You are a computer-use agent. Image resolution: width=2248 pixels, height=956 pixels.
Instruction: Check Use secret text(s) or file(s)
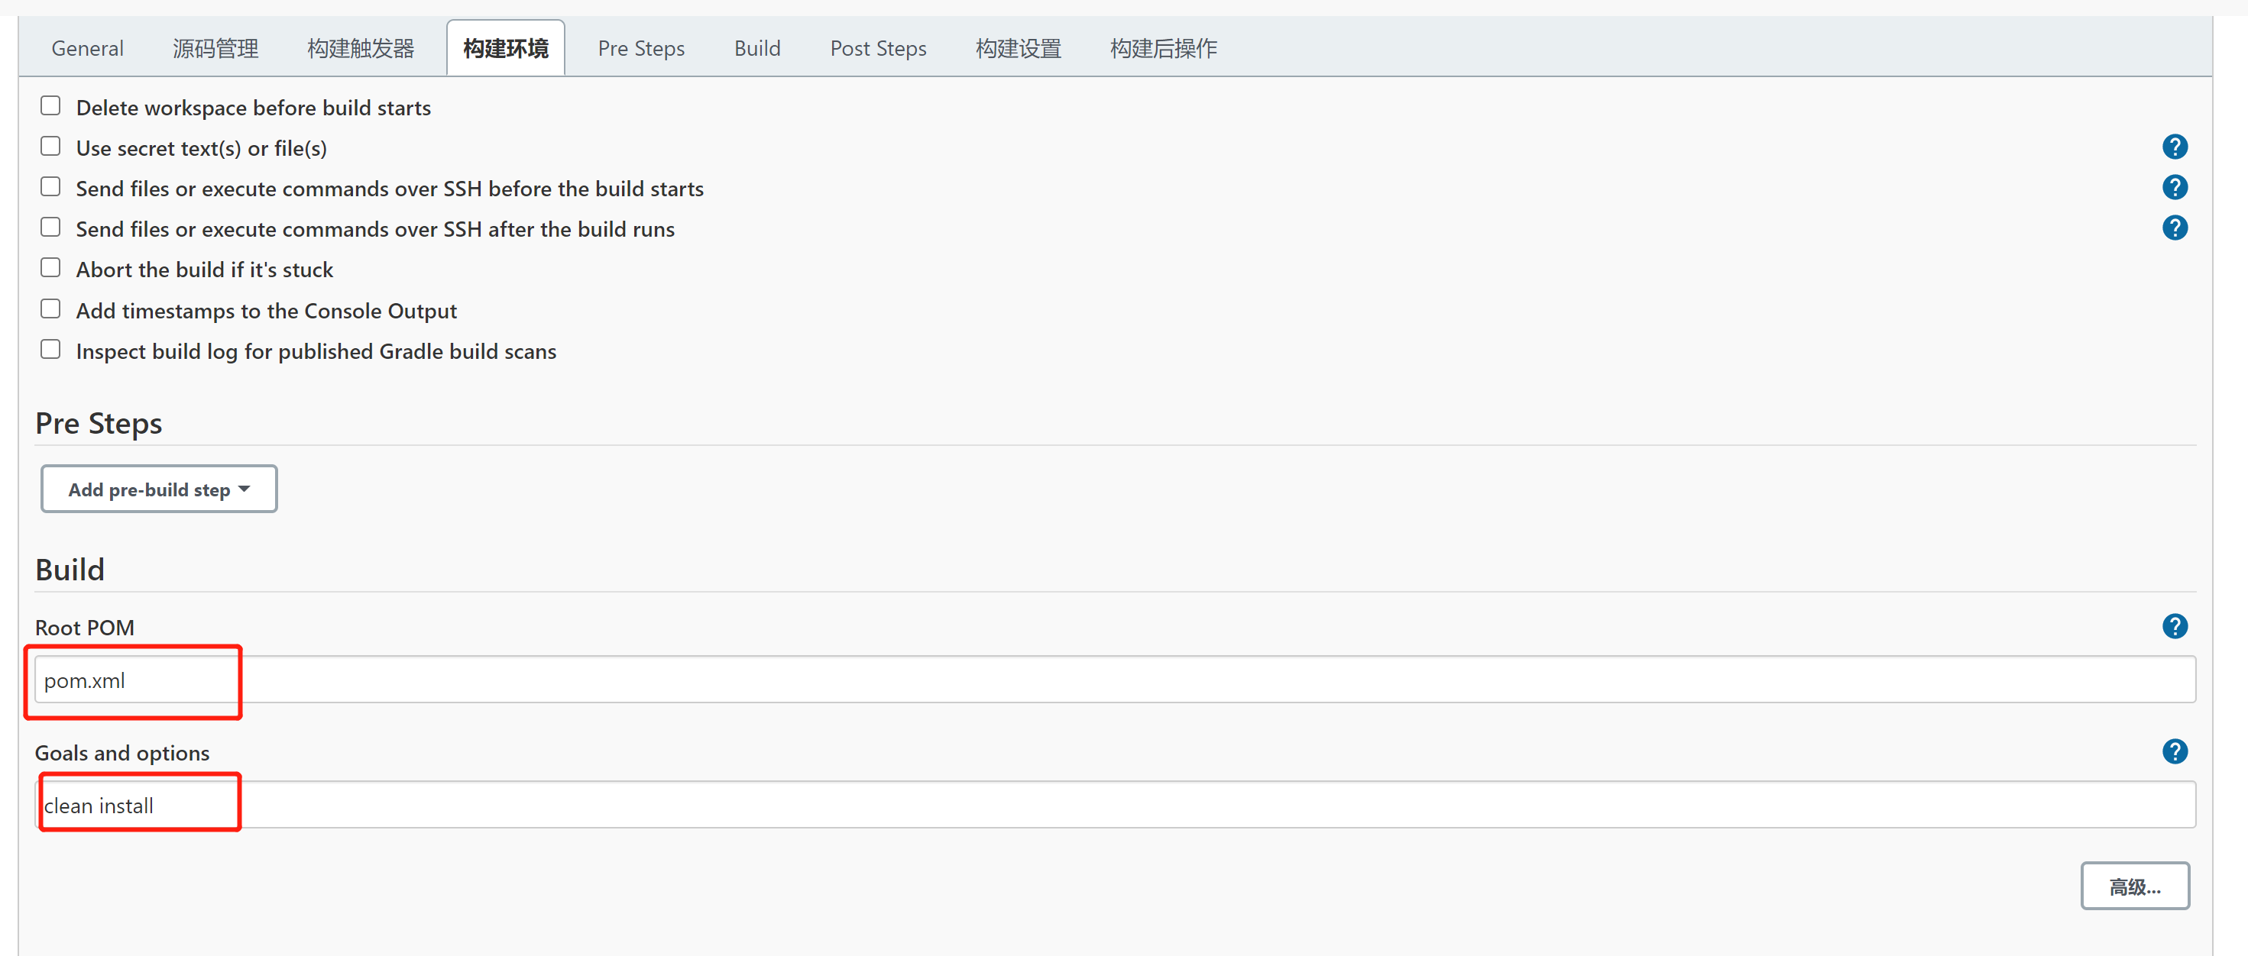pos(50,146)
